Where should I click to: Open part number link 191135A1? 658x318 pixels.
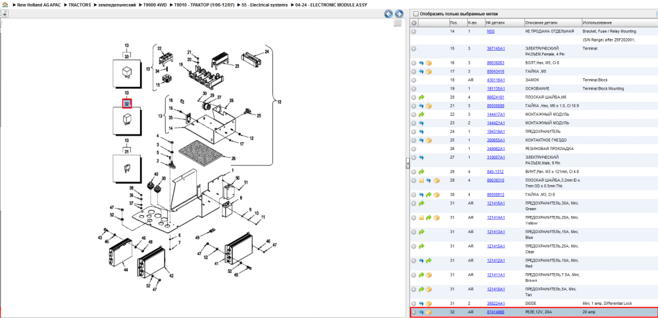point(495,89)
